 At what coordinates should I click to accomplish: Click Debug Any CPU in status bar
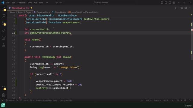click(66, 100)
